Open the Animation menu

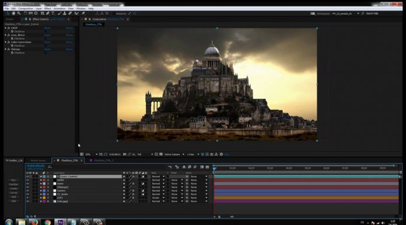coord(60,9)
